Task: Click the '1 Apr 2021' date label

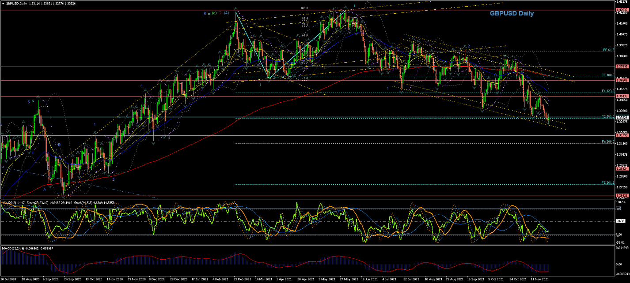Action: 285,279
